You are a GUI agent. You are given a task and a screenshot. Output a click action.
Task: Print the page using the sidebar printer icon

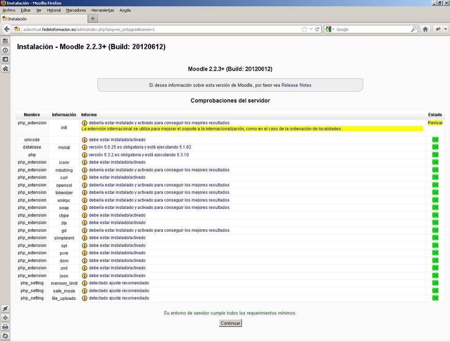tap(5, 327)
